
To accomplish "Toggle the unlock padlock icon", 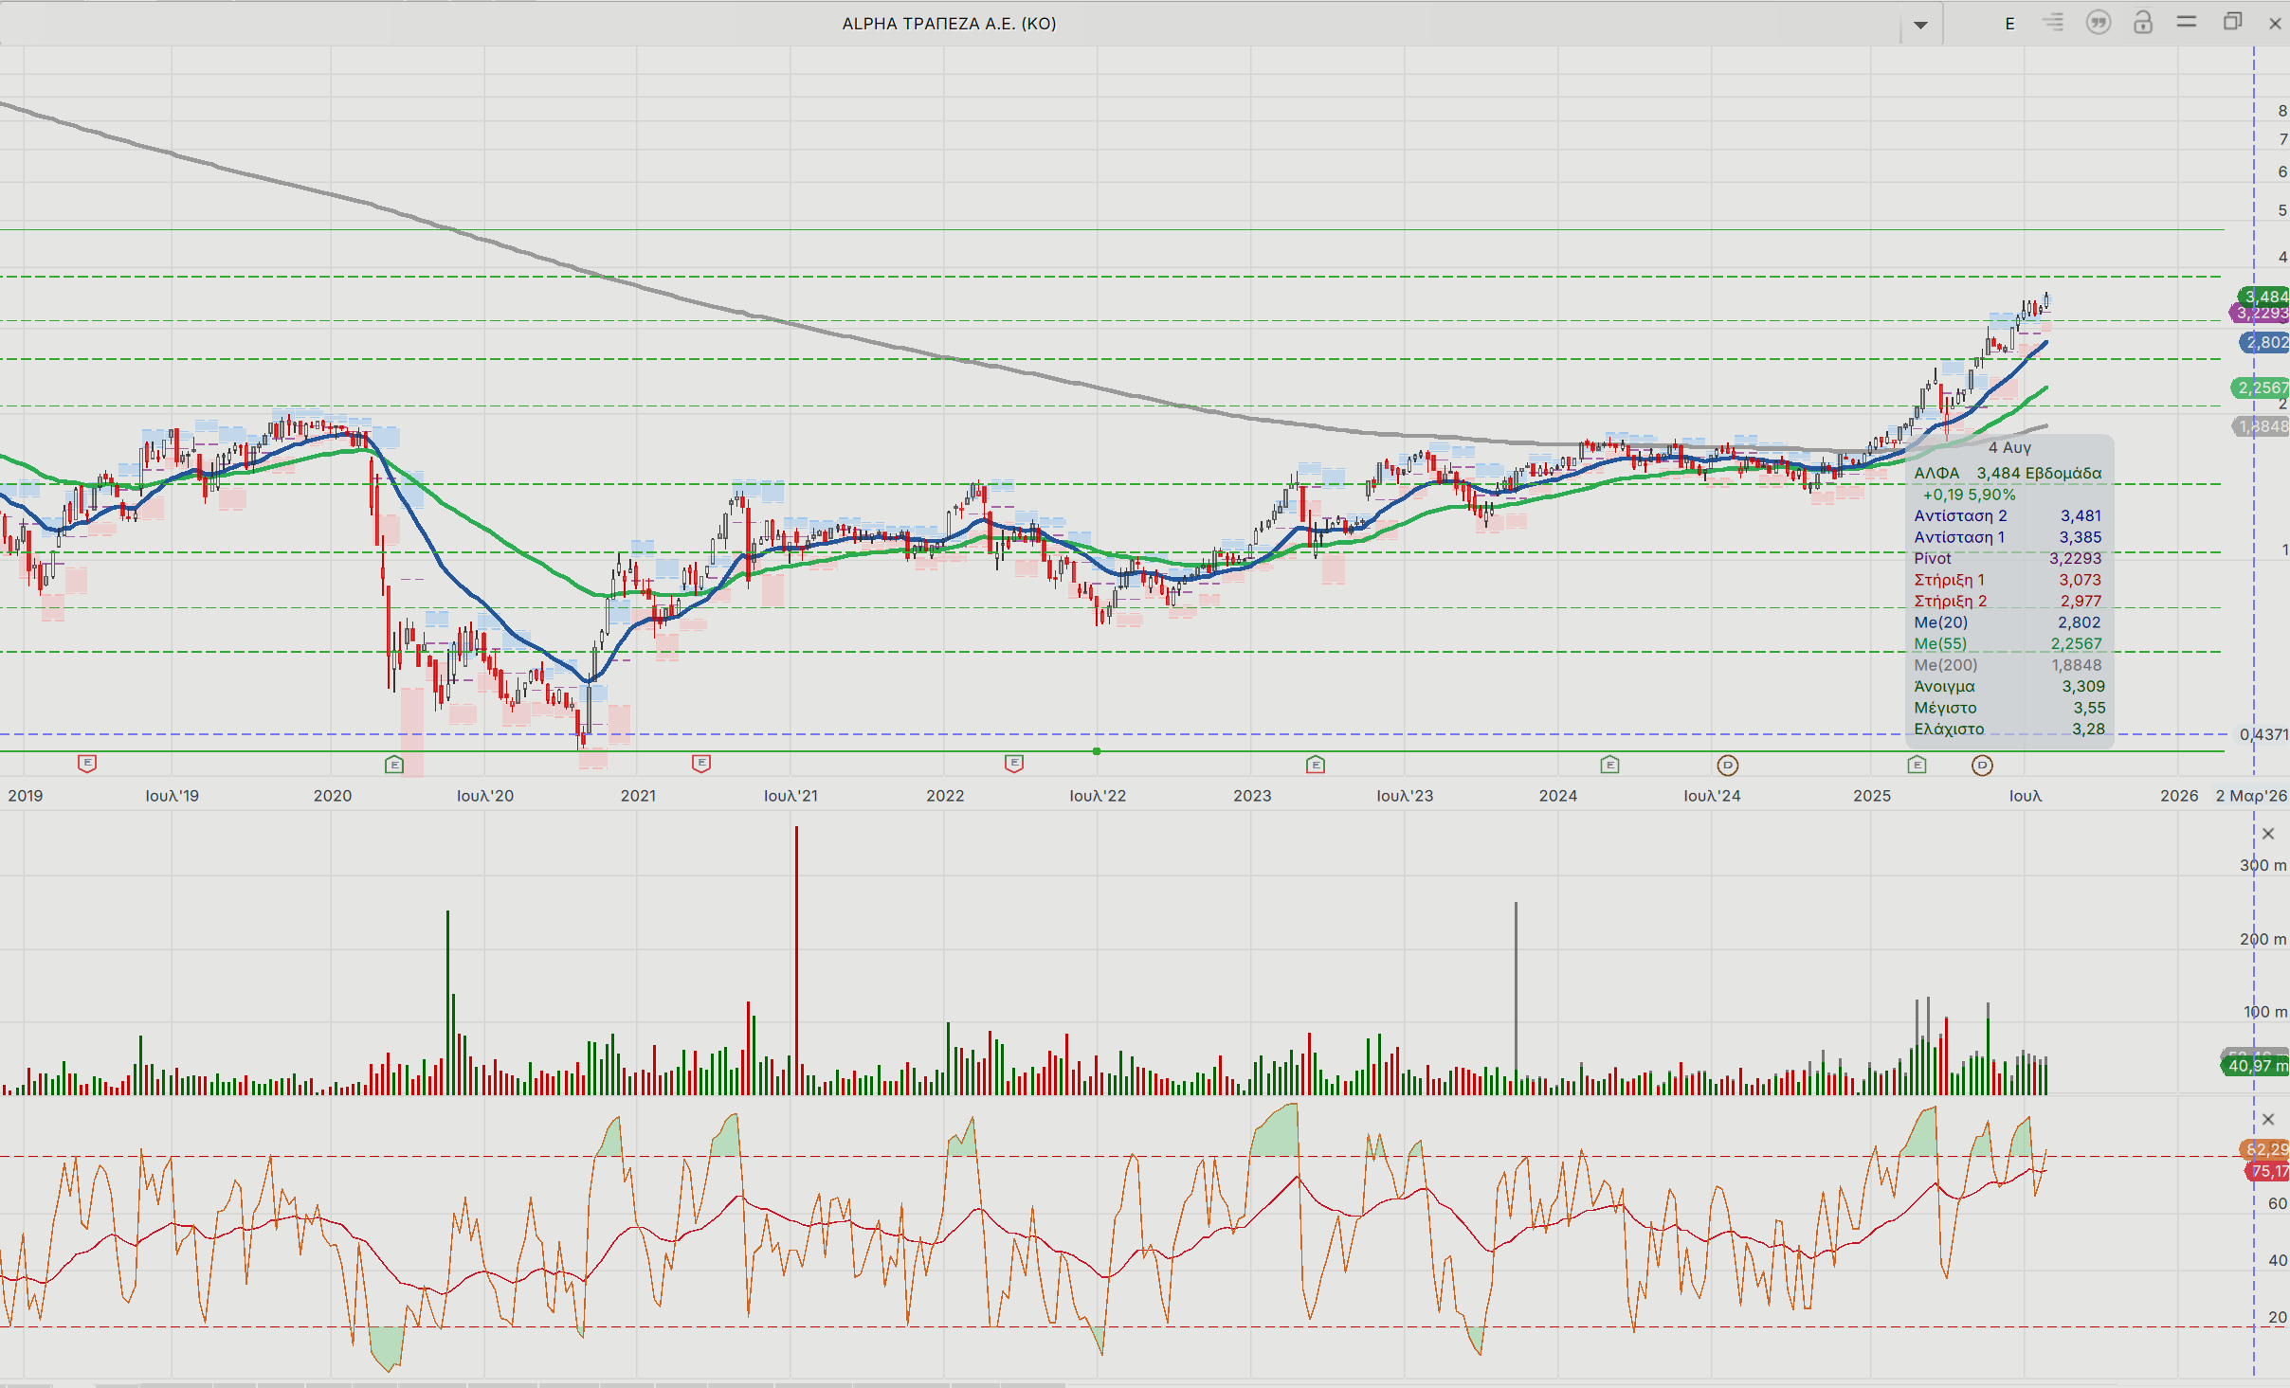I will [2143, 23].
